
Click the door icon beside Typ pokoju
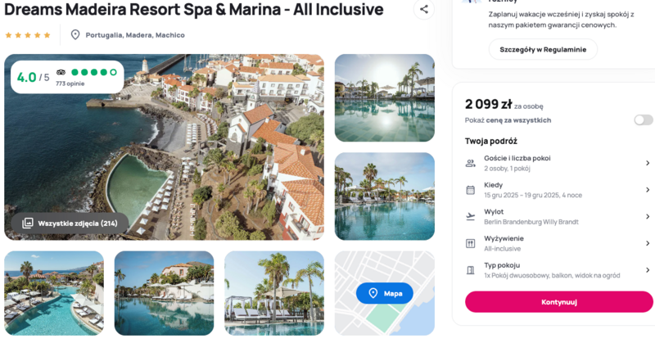pos(470,269)
